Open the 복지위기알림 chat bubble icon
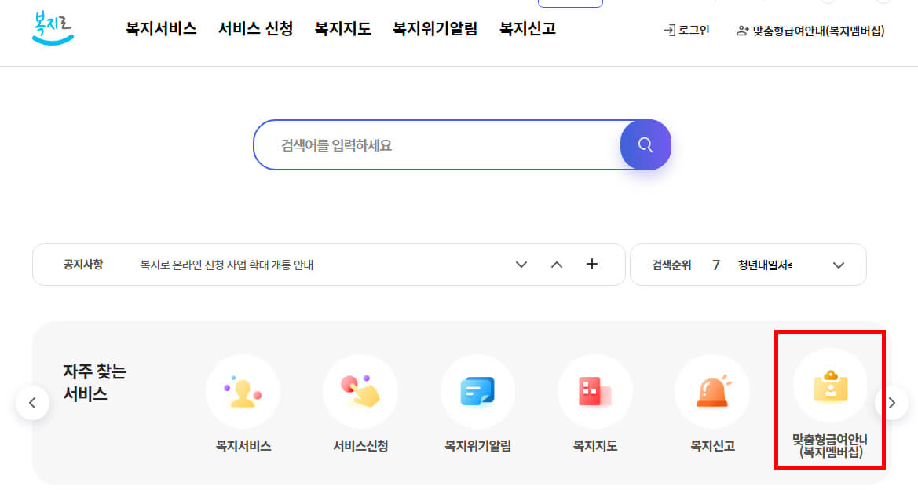This screenshot has width=918, height=490. click(x=477, y=390)
